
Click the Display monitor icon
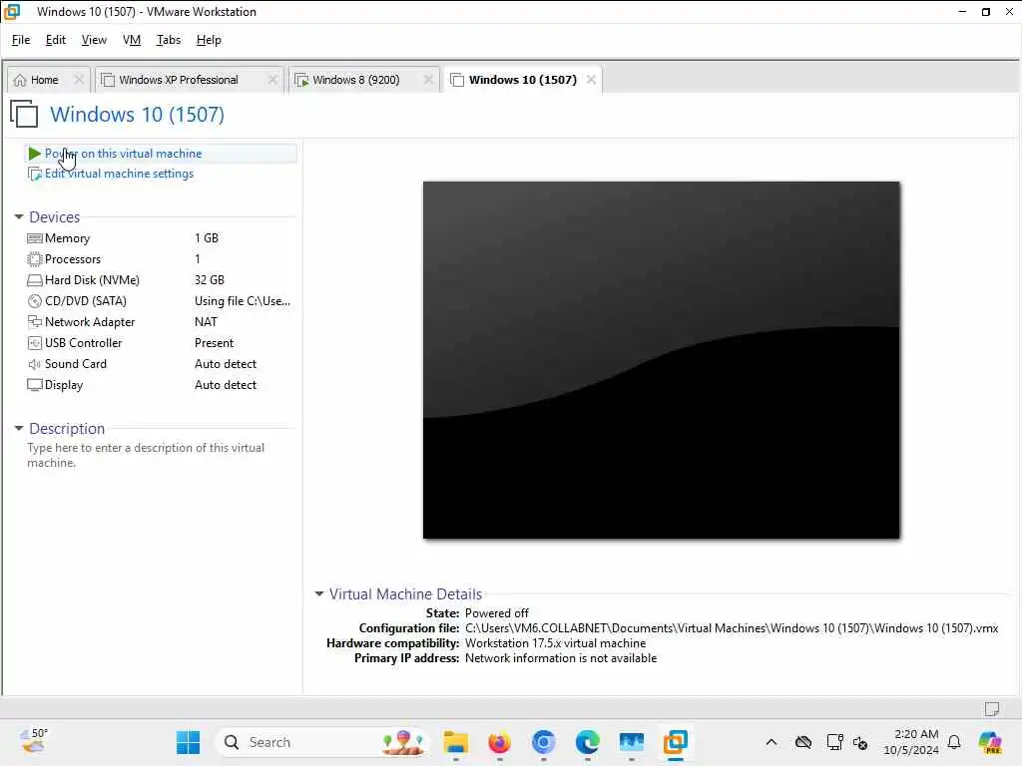pos(35,385)
